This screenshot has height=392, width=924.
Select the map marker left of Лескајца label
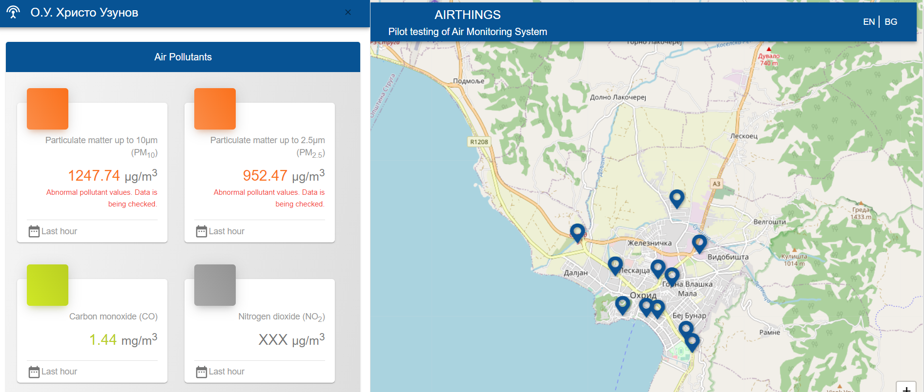tap(615, 264)
